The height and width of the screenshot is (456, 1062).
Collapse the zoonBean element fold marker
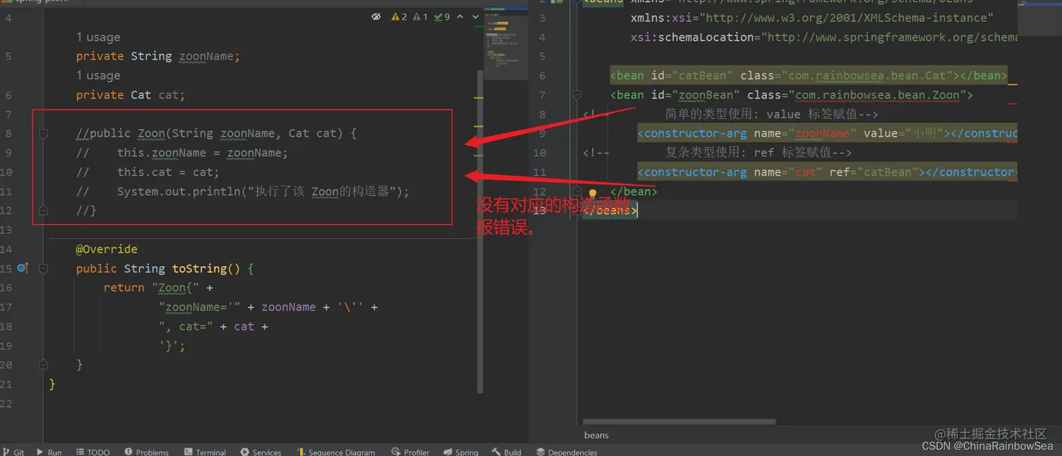577,95
